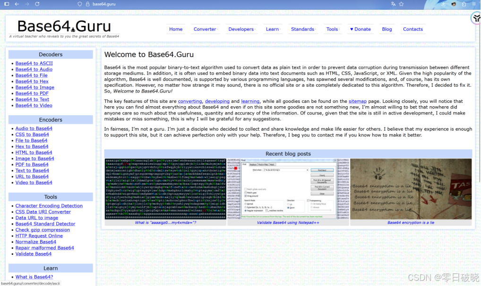Open the File to Base64 link
This screenshot has width=481, height=286.
click(31, 140)
